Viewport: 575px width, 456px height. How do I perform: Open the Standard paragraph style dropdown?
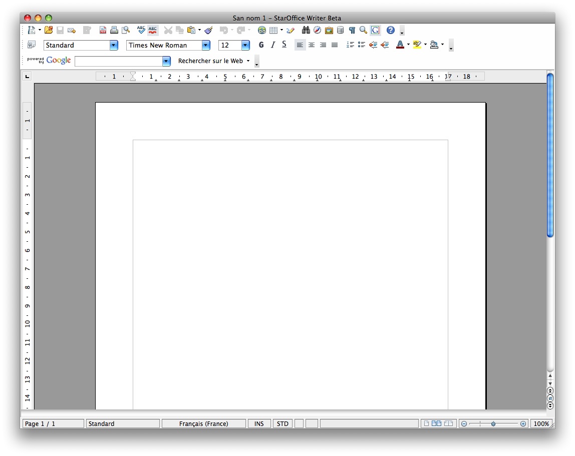(114, 45)
